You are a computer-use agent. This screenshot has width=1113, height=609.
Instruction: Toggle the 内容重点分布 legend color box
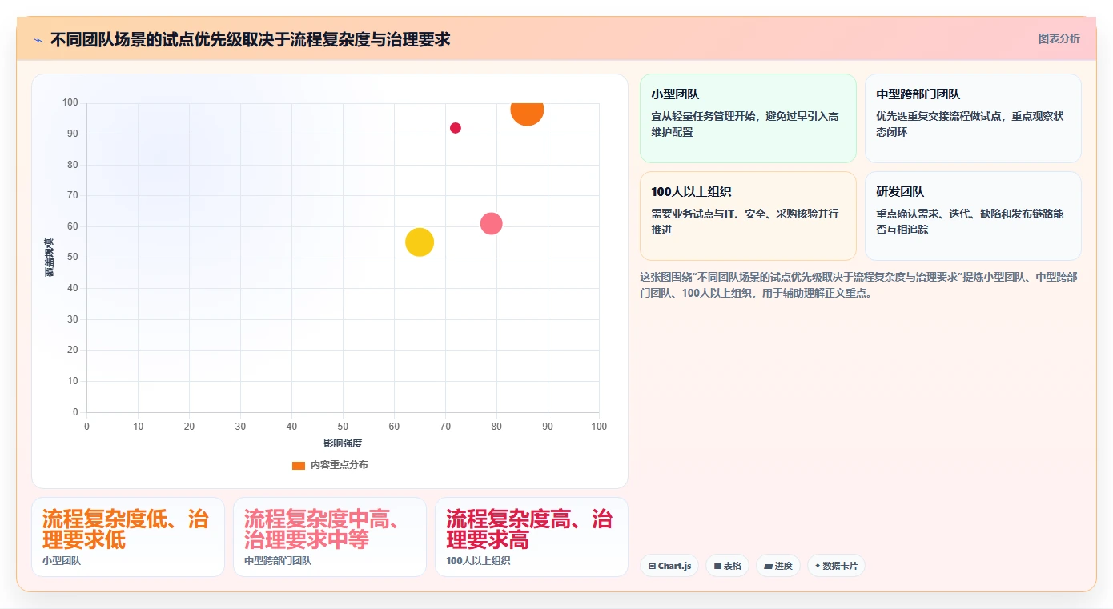[299, 465]
